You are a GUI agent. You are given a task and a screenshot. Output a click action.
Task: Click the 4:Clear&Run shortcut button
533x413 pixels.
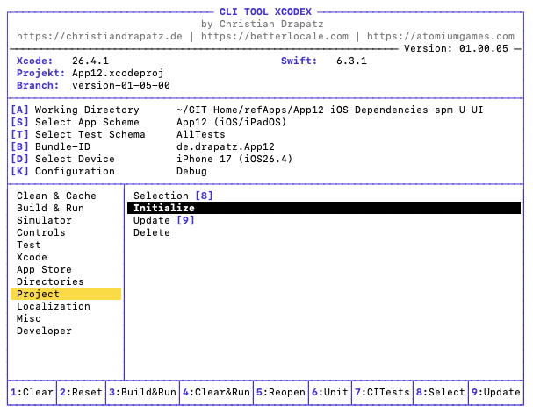tap(217, 392)
